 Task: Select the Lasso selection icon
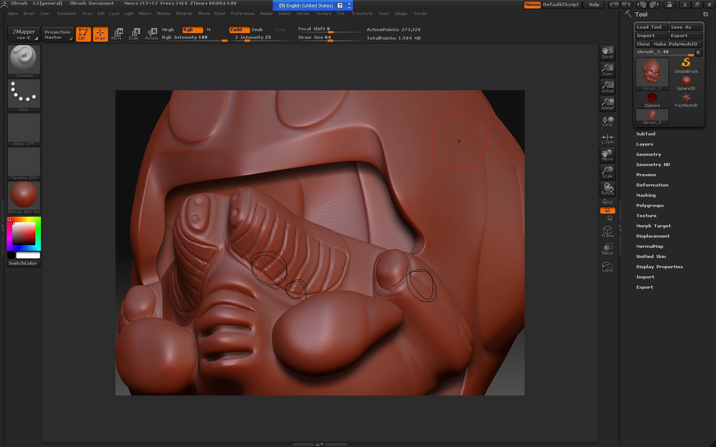coord(607,266)
